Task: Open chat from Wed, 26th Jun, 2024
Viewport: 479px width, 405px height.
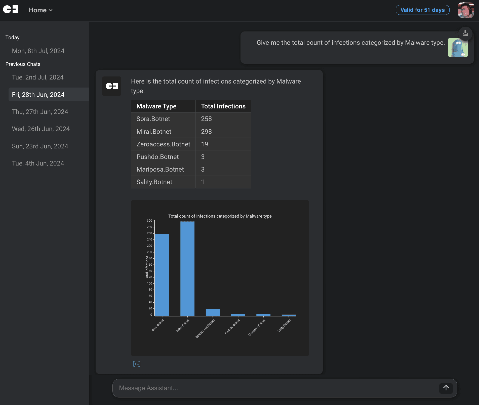Action: 41,129
